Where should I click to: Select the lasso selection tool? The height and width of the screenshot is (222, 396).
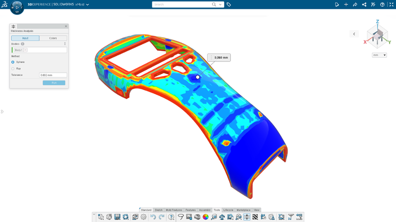click(x=181, y=217)
